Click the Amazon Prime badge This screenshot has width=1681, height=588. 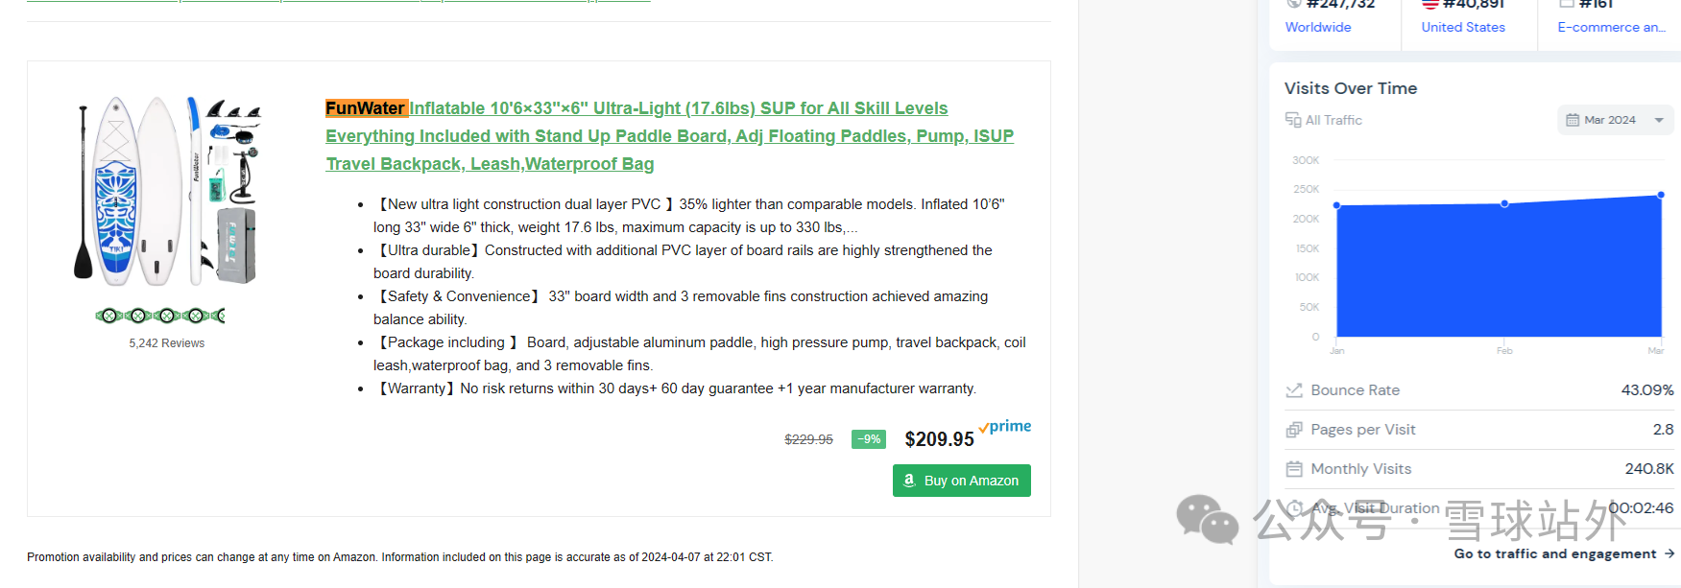coord(1005,426)
